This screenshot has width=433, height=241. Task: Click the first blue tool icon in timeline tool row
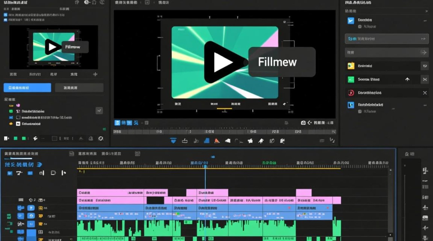(10, 173)
